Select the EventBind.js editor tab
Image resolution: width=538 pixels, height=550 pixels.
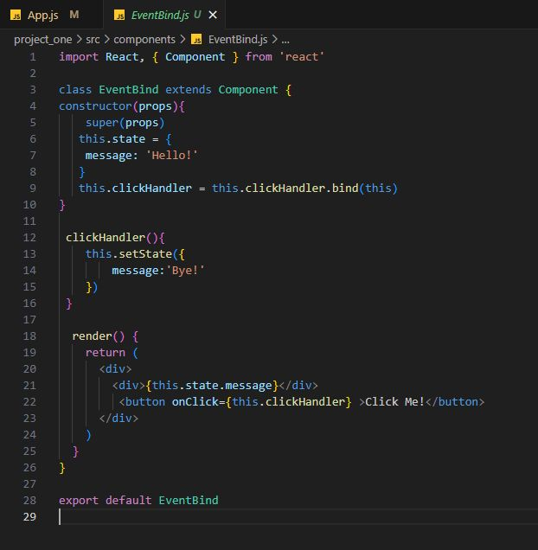coord(164,15)
